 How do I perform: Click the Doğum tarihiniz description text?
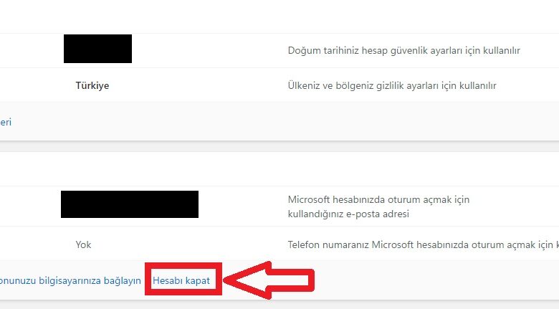click(x=404, y=50)
